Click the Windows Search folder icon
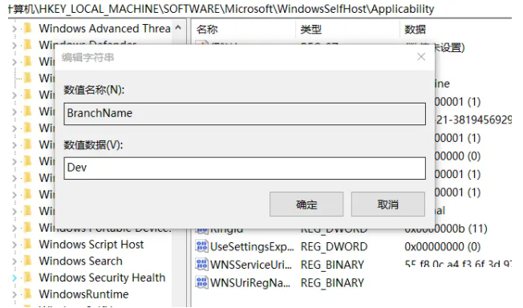The width and height of the screenshot is (523, 308). (x=28, y=261)
